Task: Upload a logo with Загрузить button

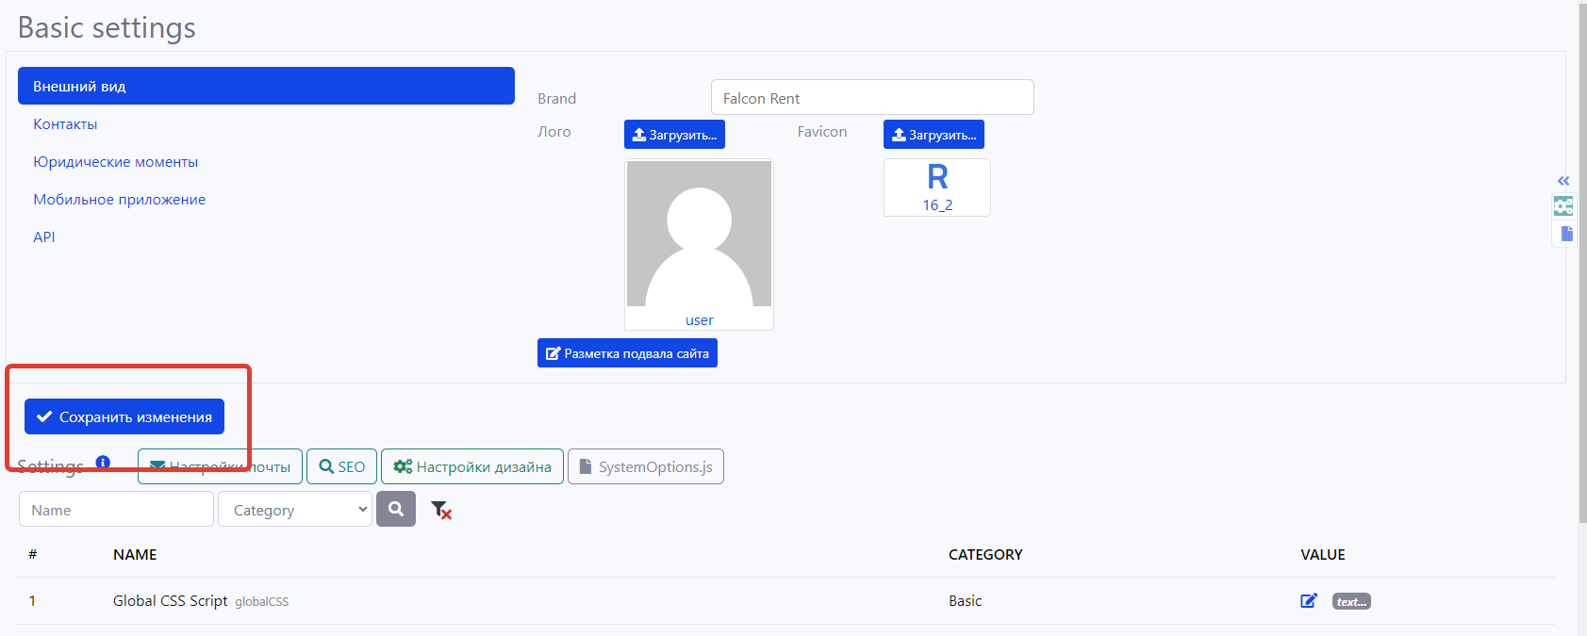Action: point(674,135)
